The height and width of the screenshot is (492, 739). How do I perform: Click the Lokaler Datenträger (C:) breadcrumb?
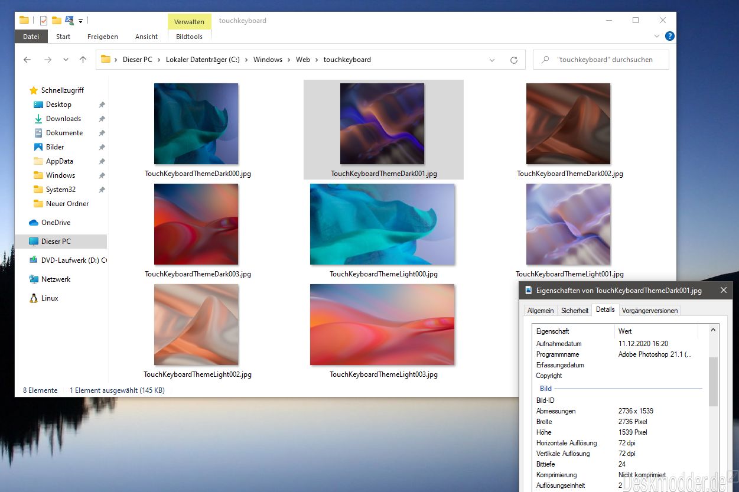(x=203, y=60)
